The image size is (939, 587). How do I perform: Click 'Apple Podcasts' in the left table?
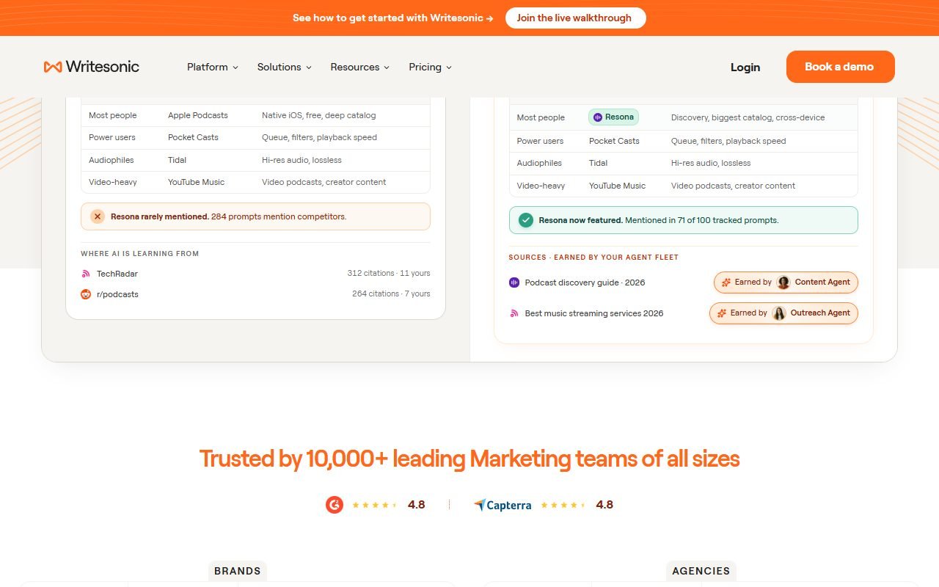[x=198, y=115]
